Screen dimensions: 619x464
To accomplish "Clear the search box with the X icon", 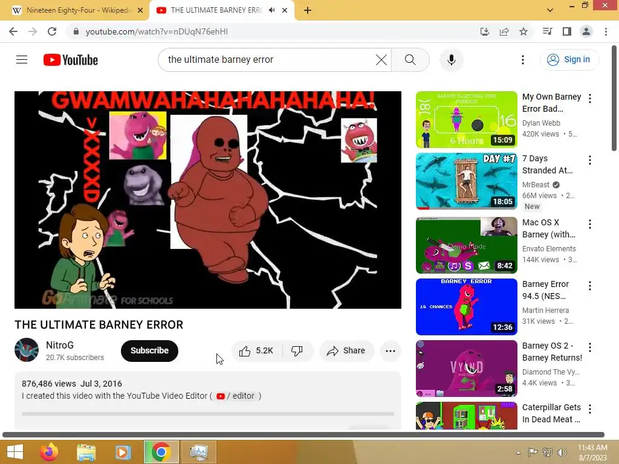I will tap(381, 60).
